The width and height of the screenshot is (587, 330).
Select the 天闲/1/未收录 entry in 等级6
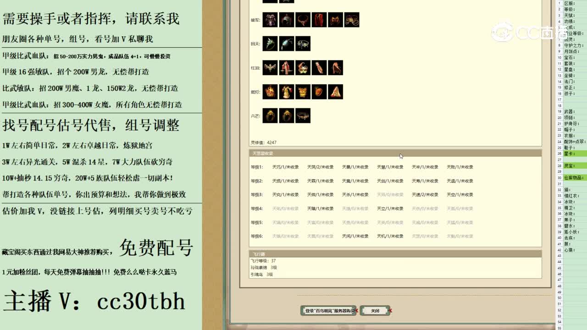point(355,236)
